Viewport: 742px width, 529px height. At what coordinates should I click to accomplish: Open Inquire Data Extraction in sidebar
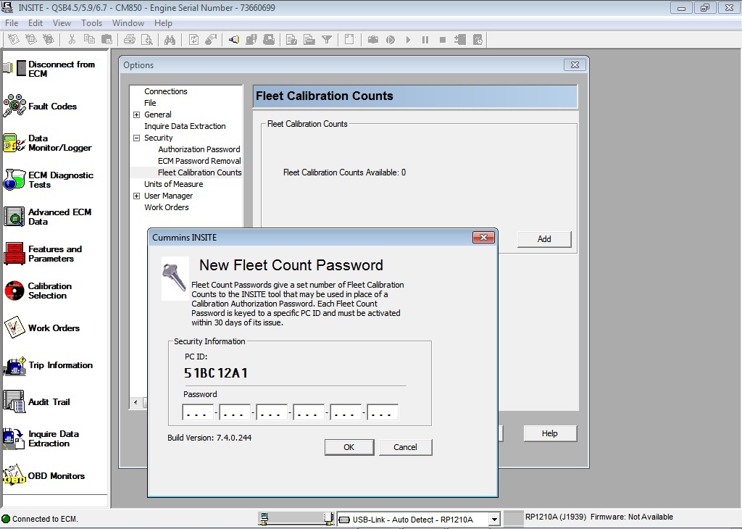point(41,438)
